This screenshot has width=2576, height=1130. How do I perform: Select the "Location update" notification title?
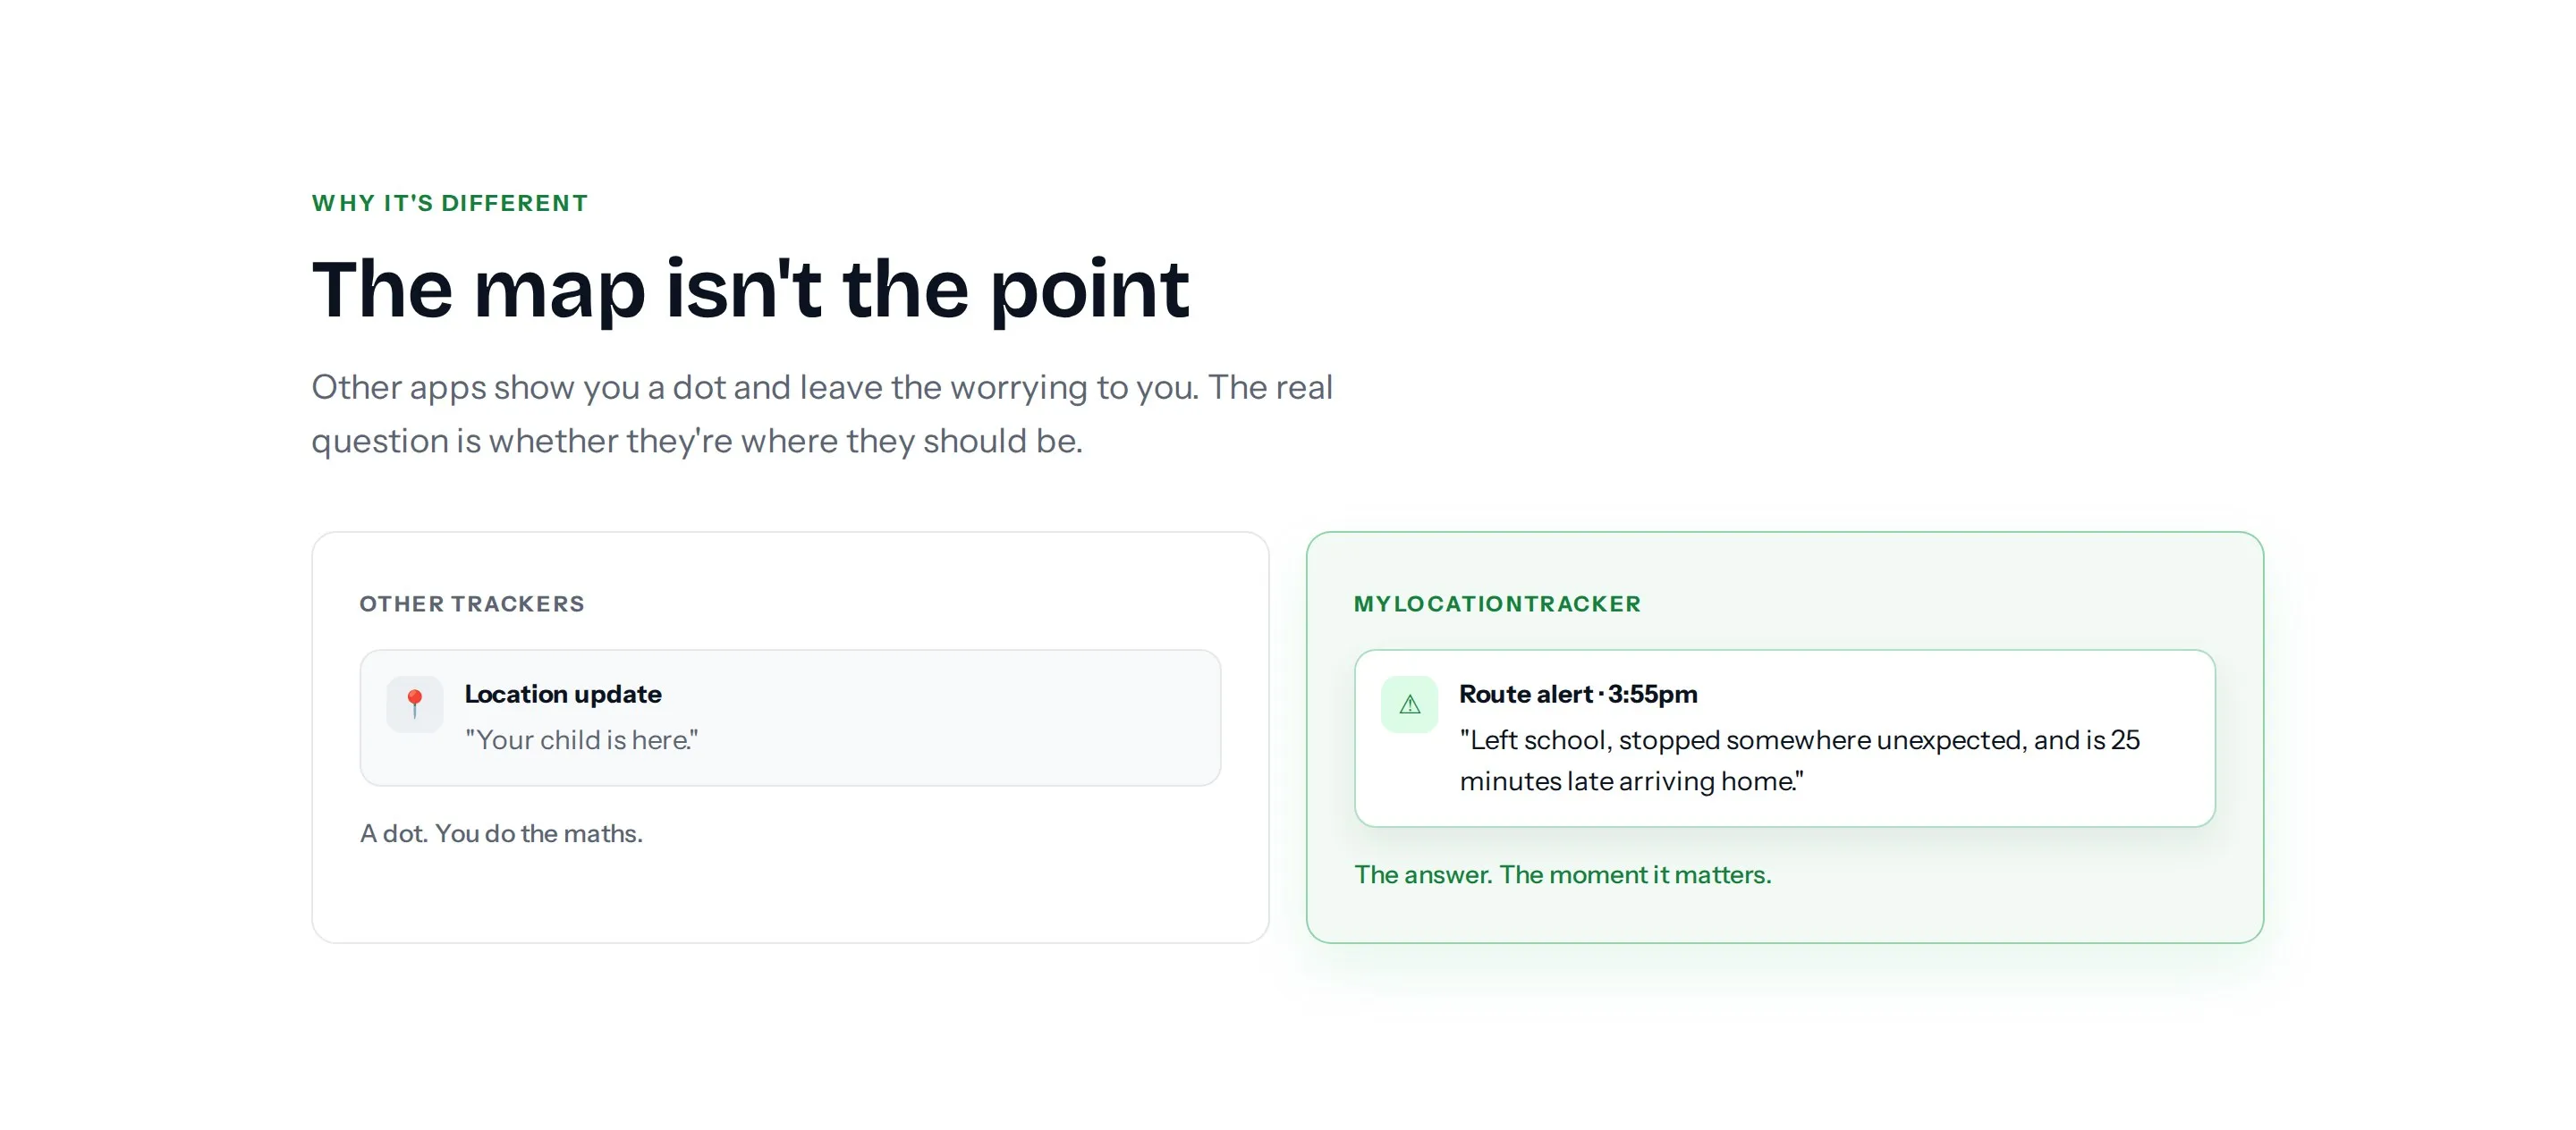563,694
